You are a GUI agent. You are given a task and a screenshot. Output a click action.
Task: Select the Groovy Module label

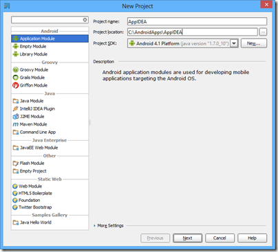click(x=34, y=70)
